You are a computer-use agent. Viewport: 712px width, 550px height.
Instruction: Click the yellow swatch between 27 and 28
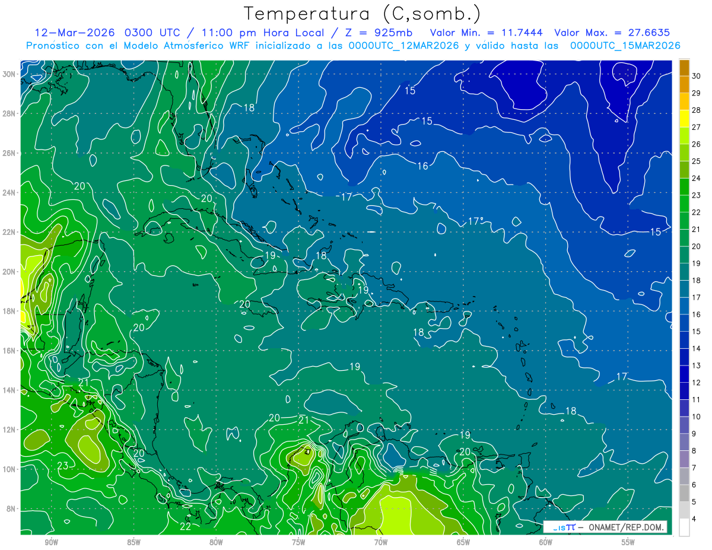(x=684, y=119)
